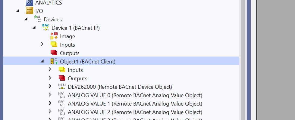Screen dimensions: 295x120
Task: Click the tree panel vertical scrollbar
Action: (x=243, y=60)
